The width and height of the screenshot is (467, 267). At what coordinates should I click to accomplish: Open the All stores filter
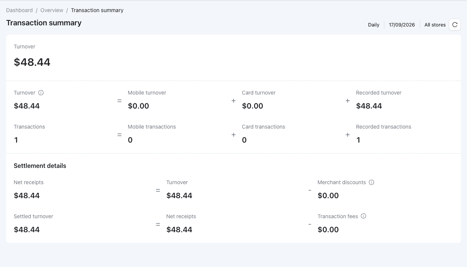pyautogui.click(x=435, y=25)
